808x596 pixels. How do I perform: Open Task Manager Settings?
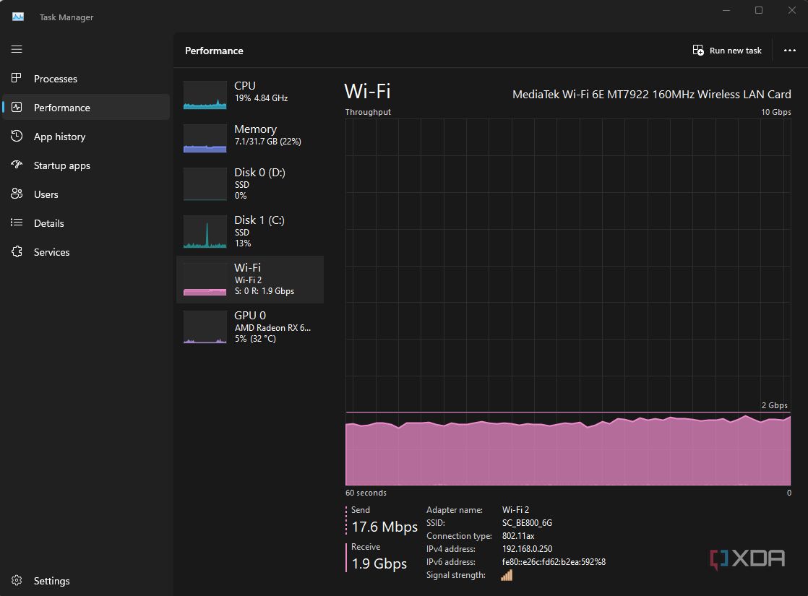pos(86,581)
